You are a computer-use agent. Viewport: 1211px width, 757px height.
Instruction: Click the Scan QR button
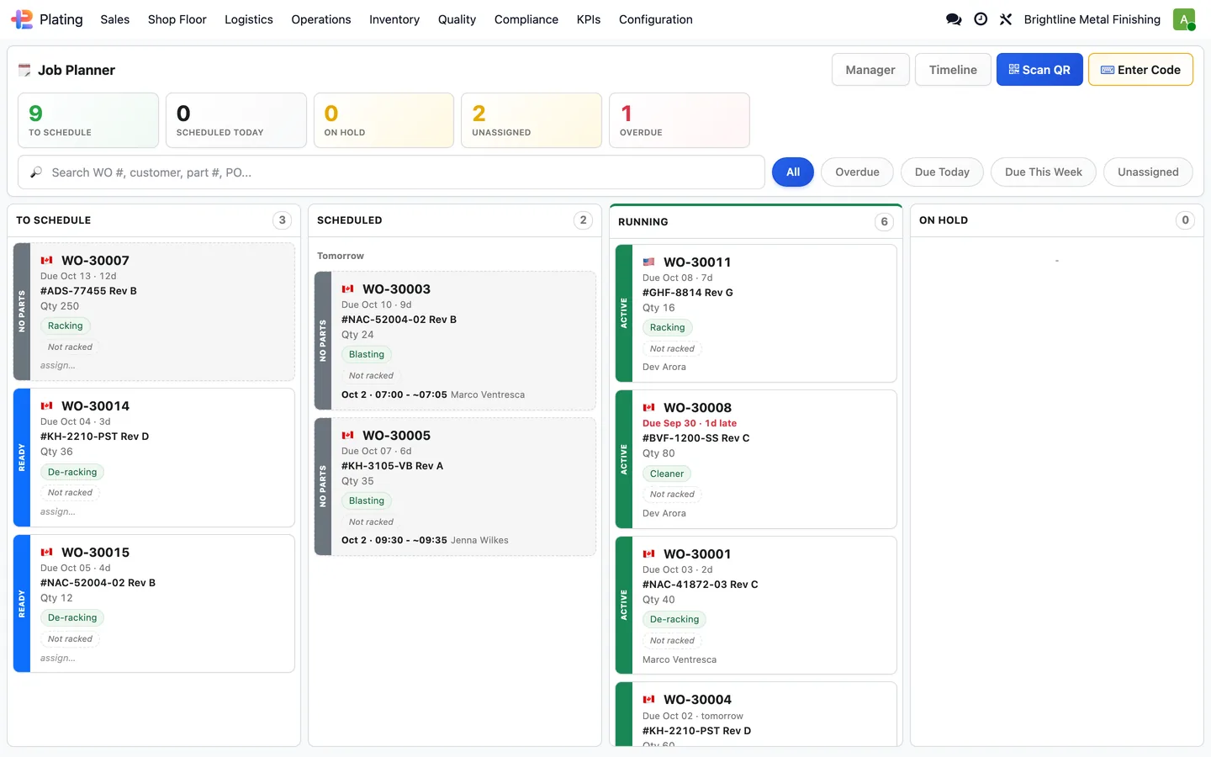pos(1039,70)
